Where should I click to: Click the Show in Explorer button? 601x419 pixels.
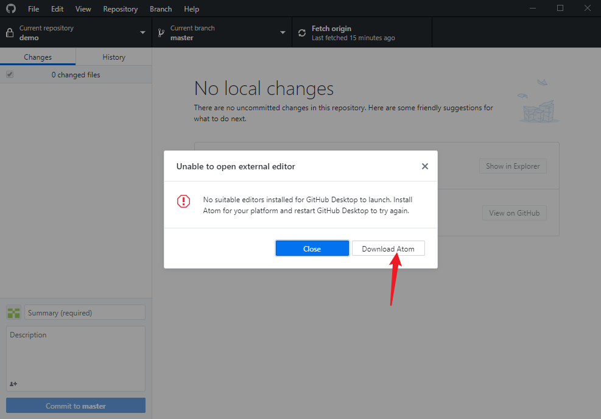pyautogui.click(x=513, y=166)
